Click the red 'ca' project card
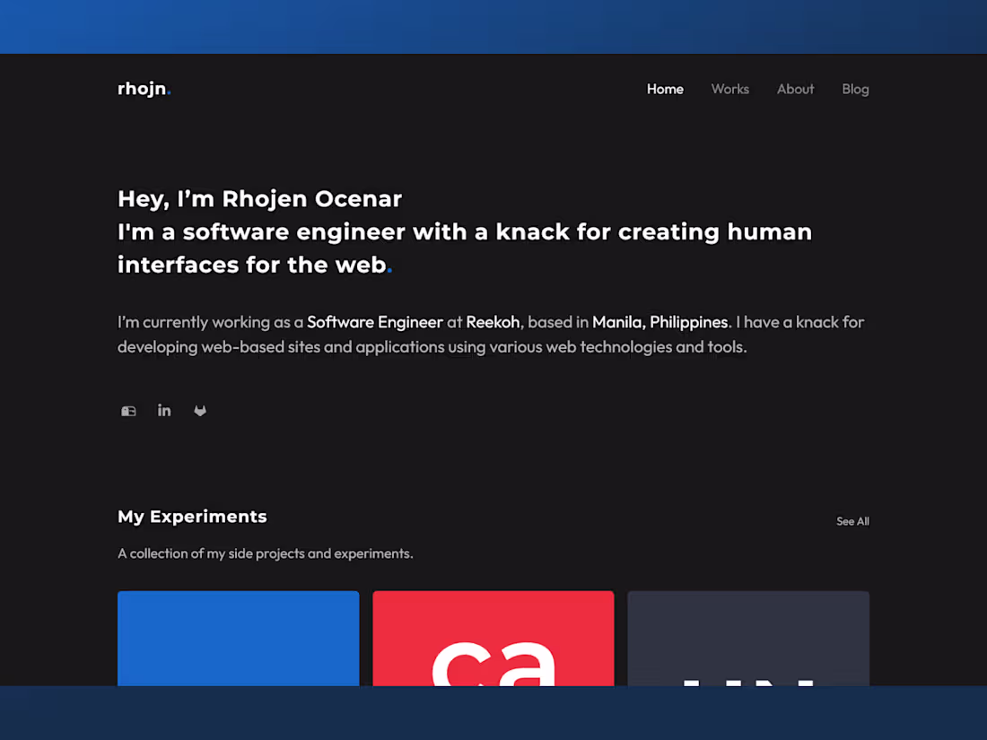 coord(493,639)
